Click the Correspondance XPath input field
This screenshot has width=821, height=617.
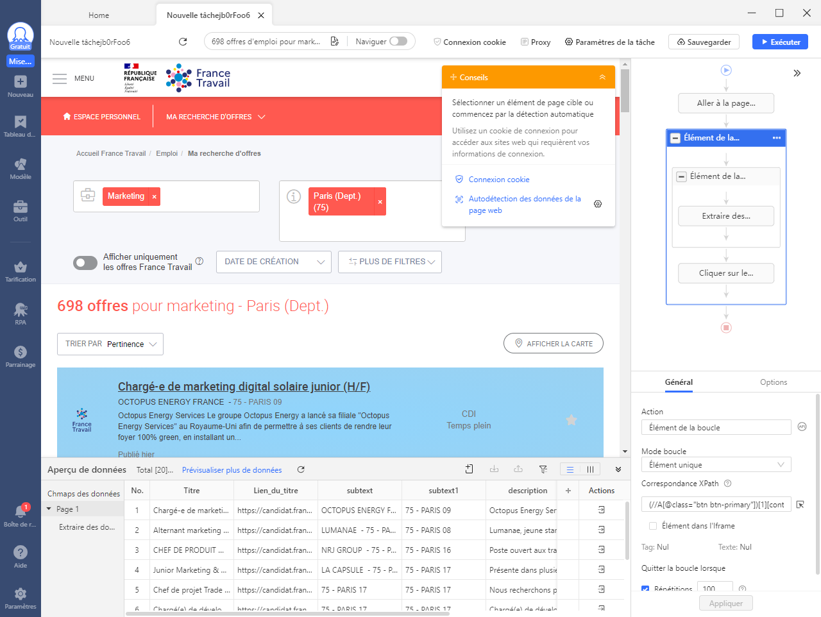[716, 505]
